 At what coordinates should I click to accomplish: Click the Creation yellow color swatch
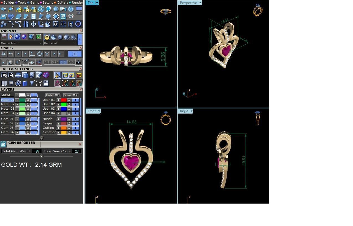click(64, 132)
